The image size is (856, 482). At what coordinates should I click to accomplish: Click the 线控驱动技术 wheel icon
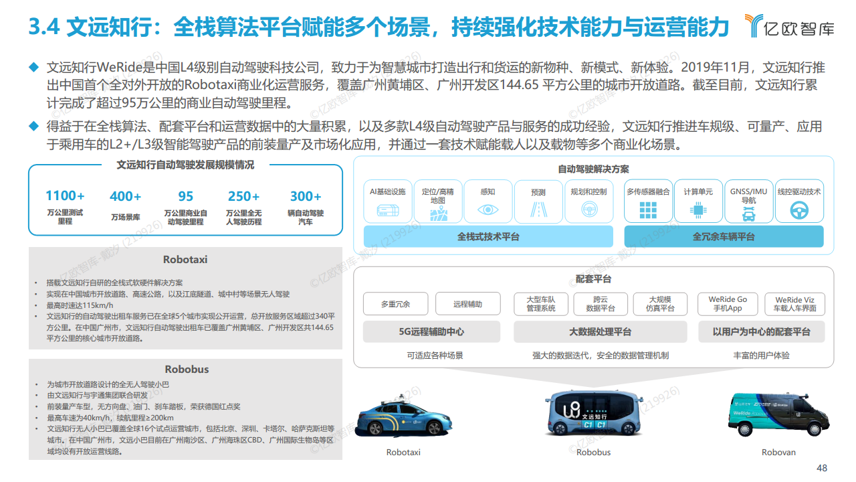[798, 210]
